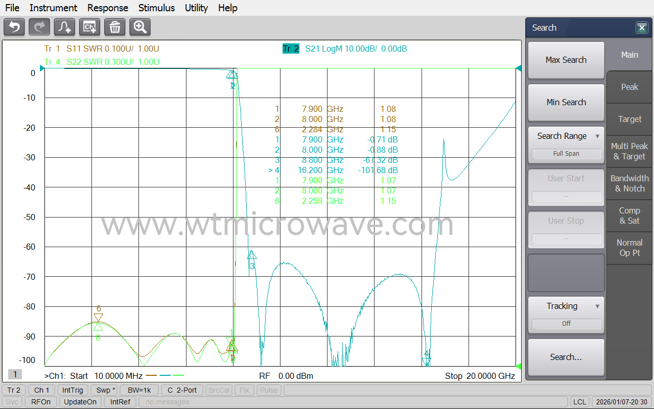
Task: Switch to the Bandwidth & Notch tab
Action: pyautogui.click(x=629, y=183)
